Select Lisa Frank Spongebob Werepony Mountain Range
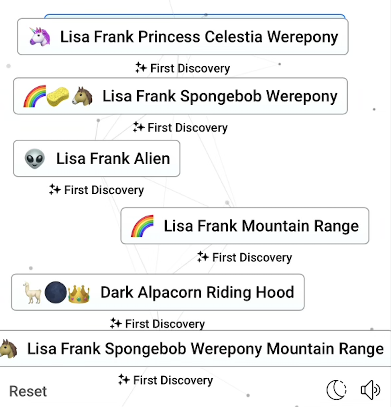 tap(195, 349)
